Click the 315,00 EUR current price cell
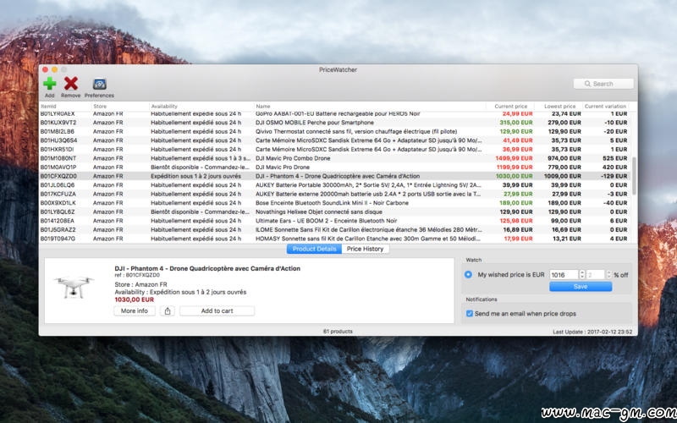 [x=516, y=123]
